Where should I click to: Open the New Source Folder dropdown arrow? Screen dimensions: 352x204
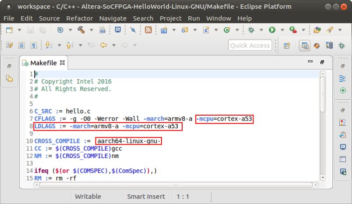click(195, 30)
